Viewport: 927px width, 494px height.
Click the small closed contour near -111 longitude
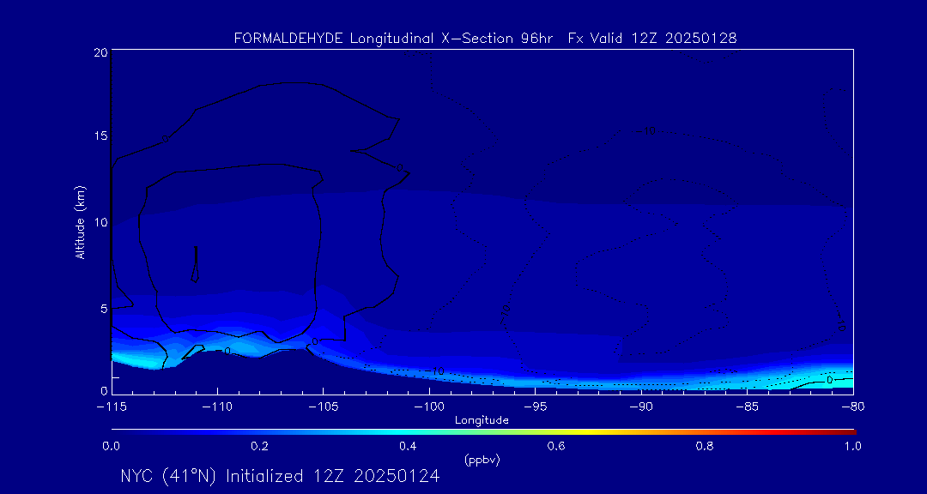coord(195,263)
